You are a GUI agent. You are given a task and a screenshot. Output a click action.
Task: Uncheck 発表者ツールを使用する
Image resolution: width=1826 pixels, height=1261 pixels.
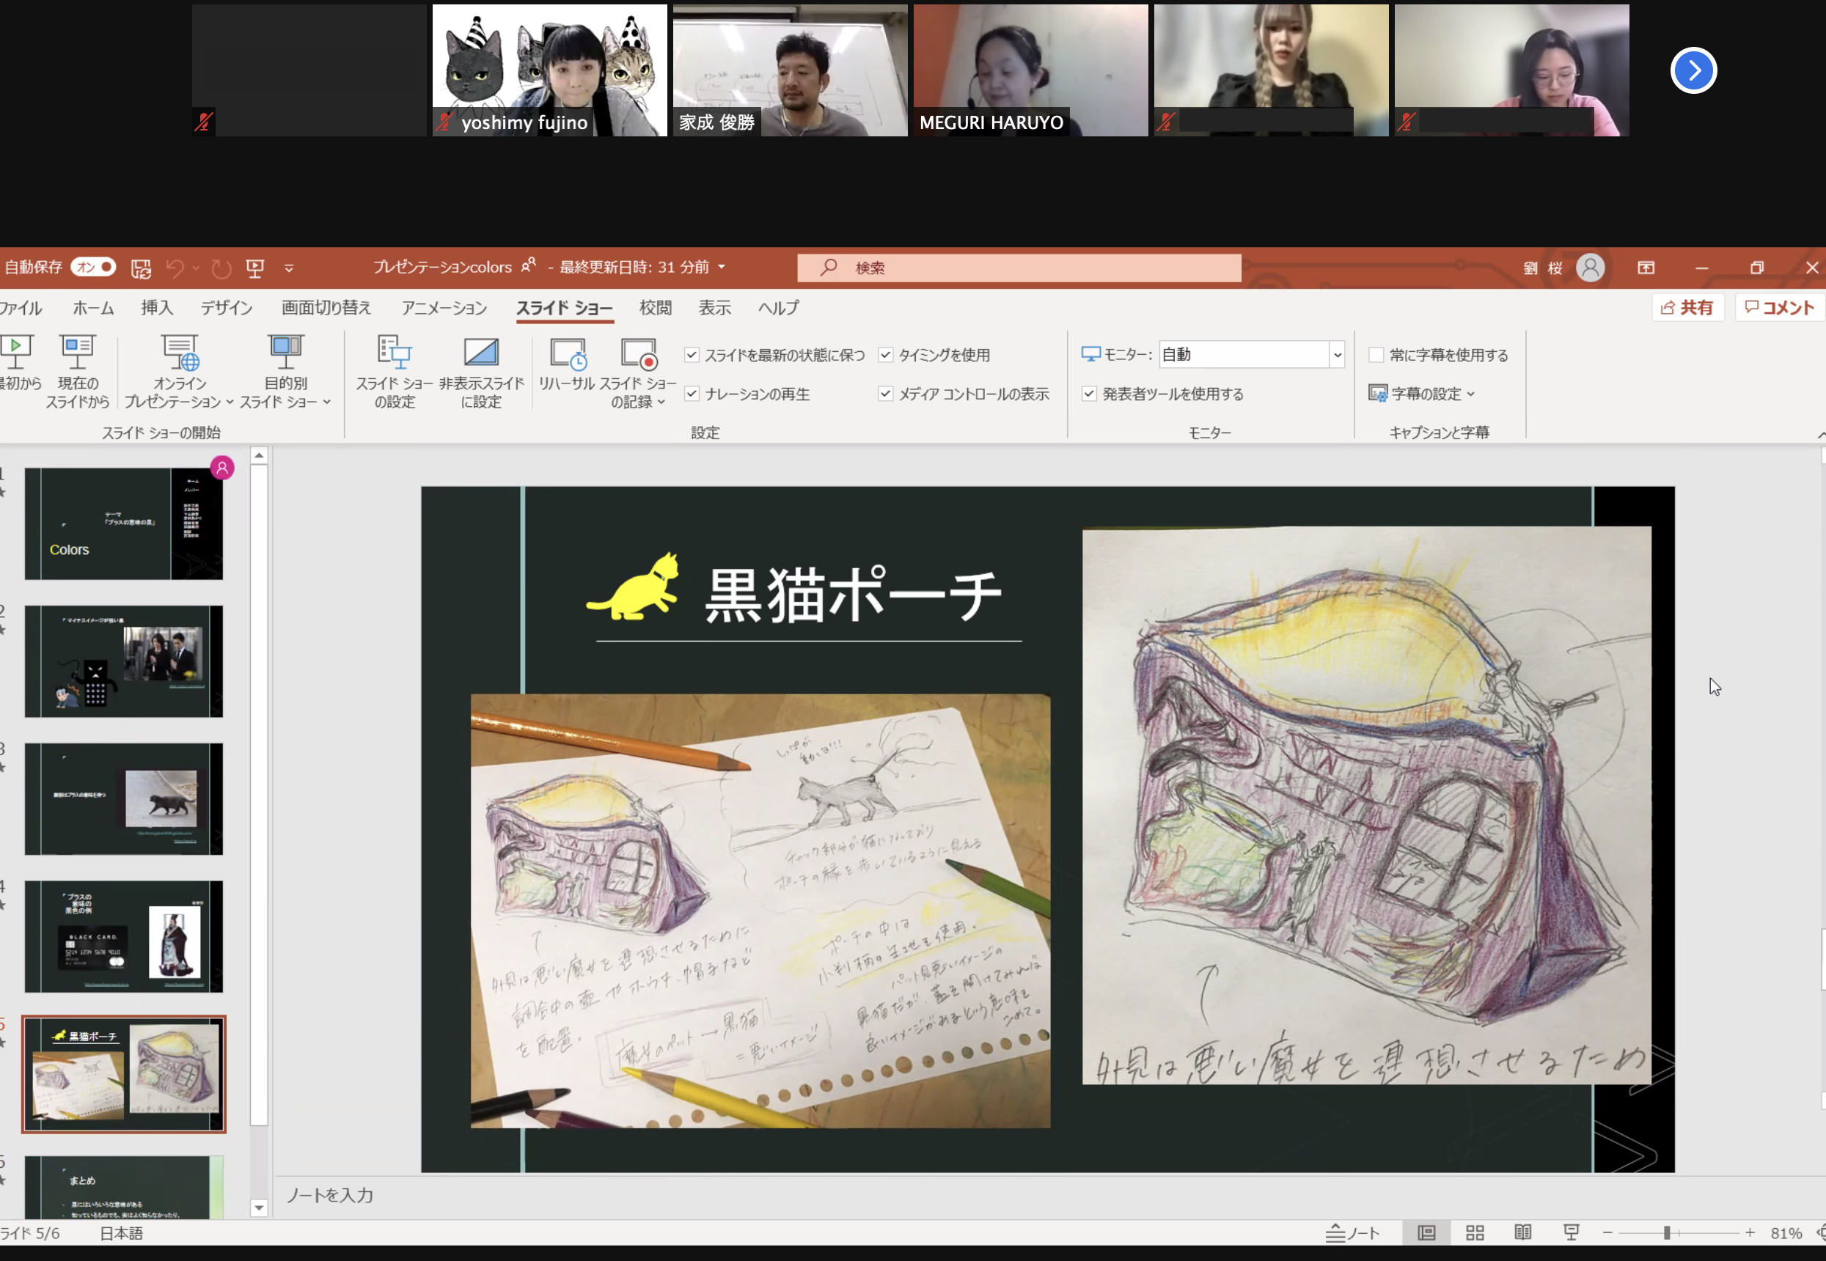click(1089, 394)
